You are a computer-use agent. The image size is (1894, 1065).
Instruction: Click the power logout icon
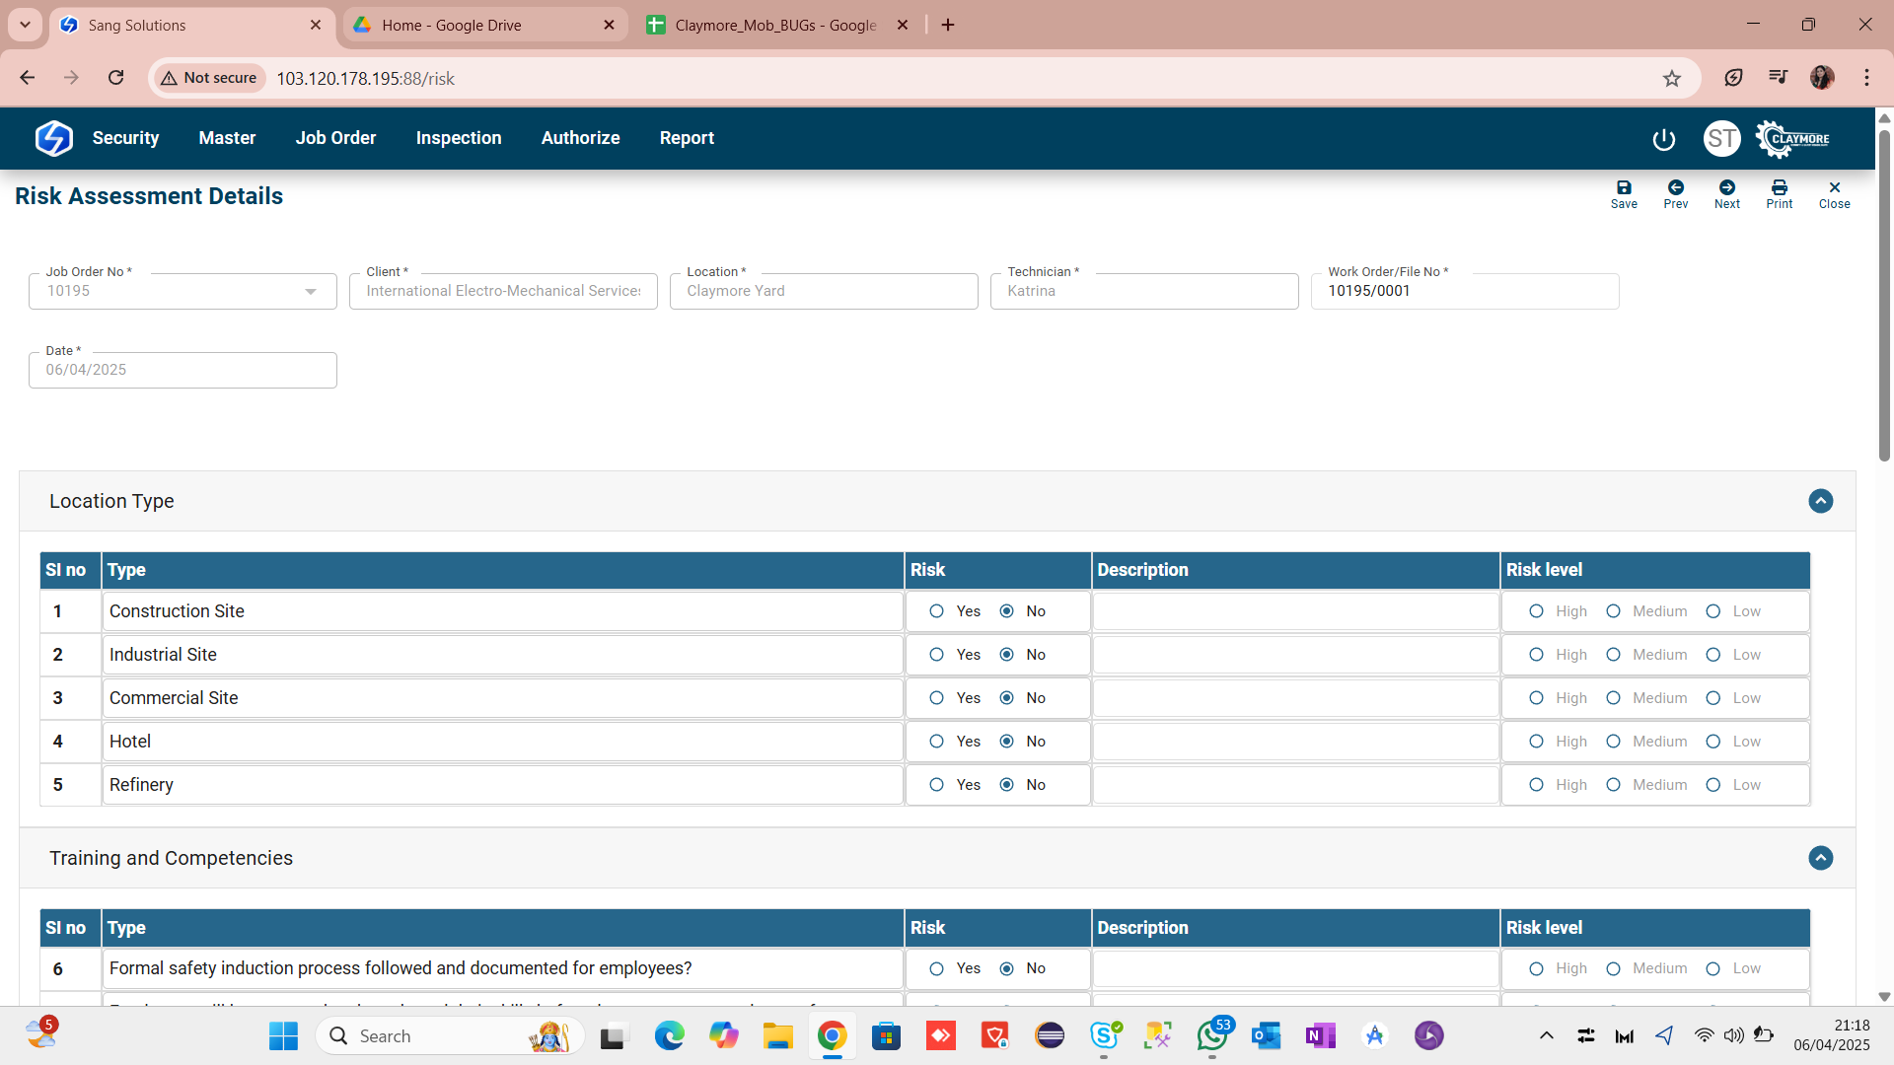pos(1664,139)
